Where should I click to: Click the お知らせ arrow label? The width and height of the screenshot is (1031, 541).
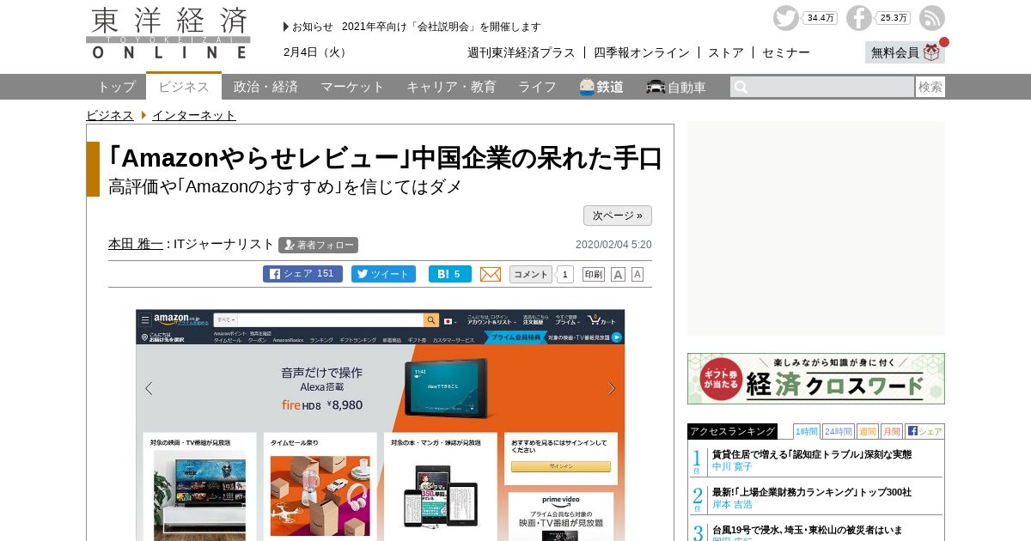[308, 27]
